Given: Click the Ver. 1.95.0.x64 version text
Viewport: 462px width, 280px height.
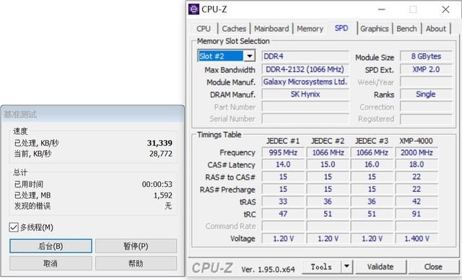Looking at the screenshot, I should coord(268,269).
